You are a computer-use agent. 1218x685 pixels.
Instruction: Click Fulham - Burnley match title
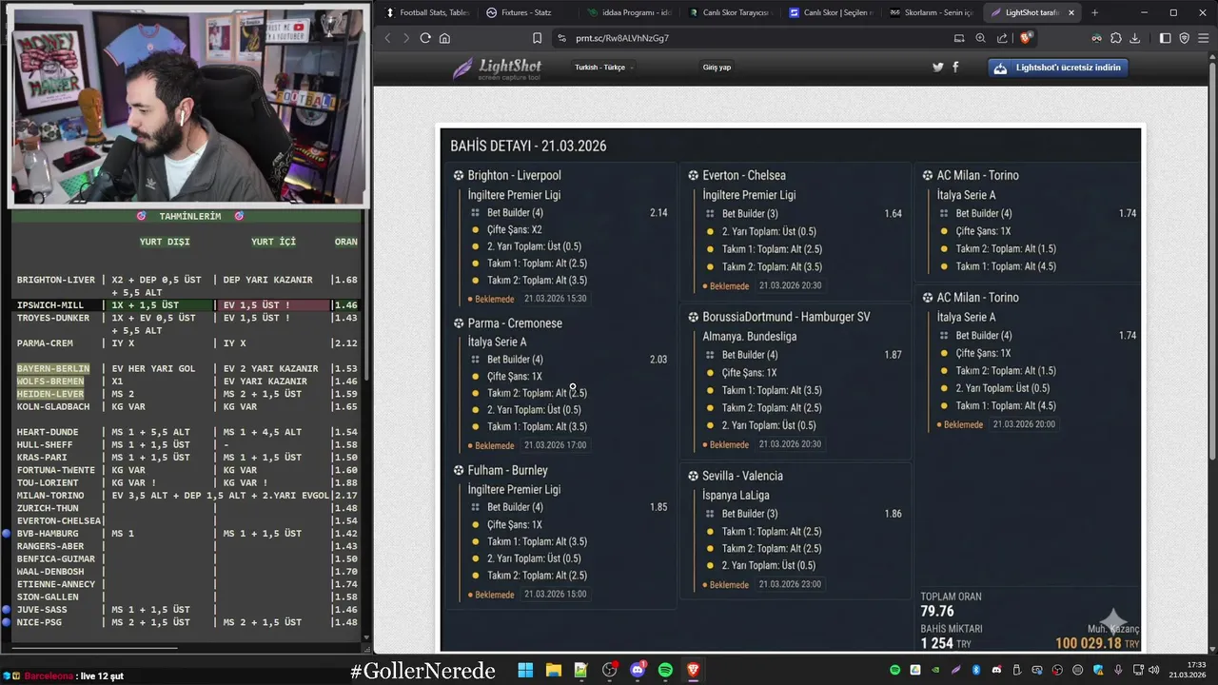[507, 470]
